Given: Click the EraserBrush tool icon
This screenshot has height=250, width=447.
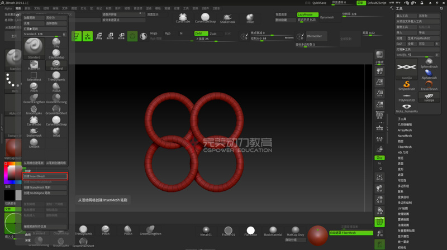Looking at the screenshot, I should tap(429, 85).
